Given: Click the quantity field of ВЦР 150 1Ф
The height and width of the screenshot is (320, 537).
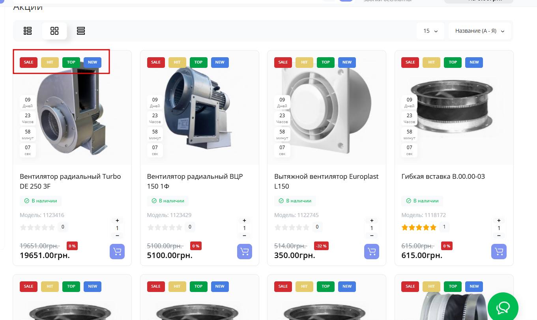Looking at the screenshot, I should (x=244, y=228).
